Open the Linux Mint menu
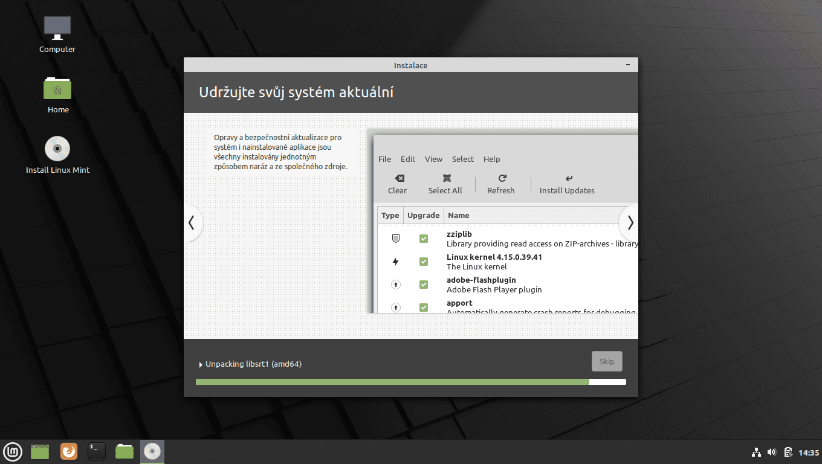Screen dimensions: 822x464 (x=13, y=451)
